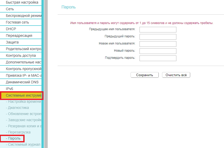Click the Сохранить button
224x148 pixels.
click(144, 75)
